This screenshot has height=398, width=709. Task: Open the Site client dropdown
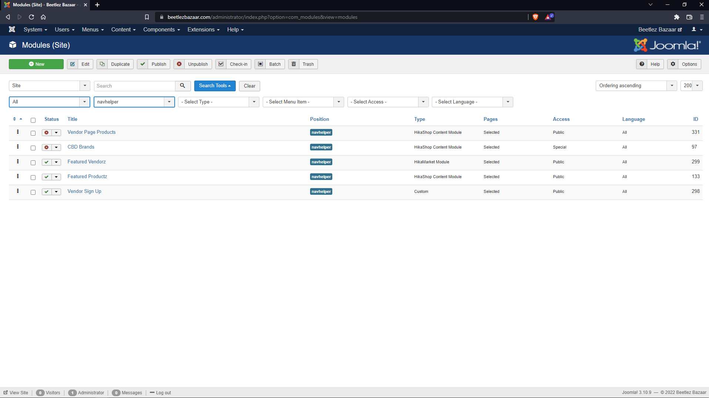click(49, 86)
